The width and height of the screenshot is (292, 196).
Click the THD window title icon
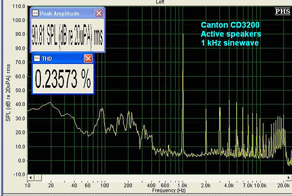(x=37, y=59)
